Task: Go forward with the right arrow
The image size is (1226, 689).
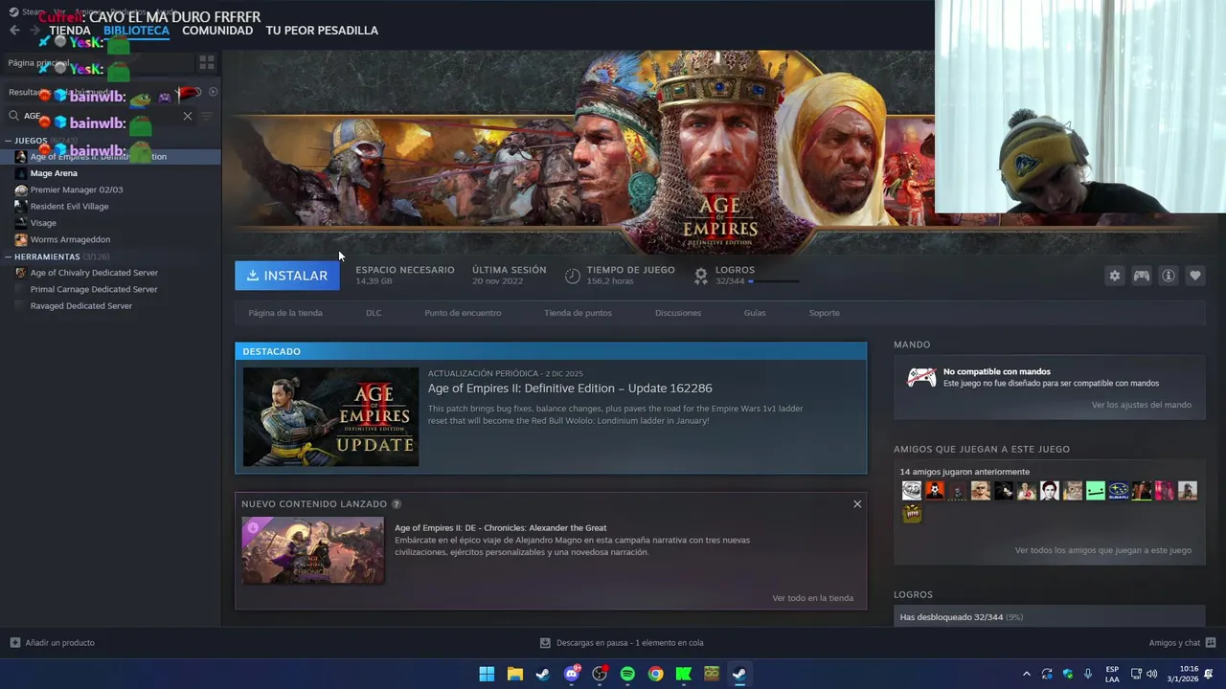Action: [34, 31]
